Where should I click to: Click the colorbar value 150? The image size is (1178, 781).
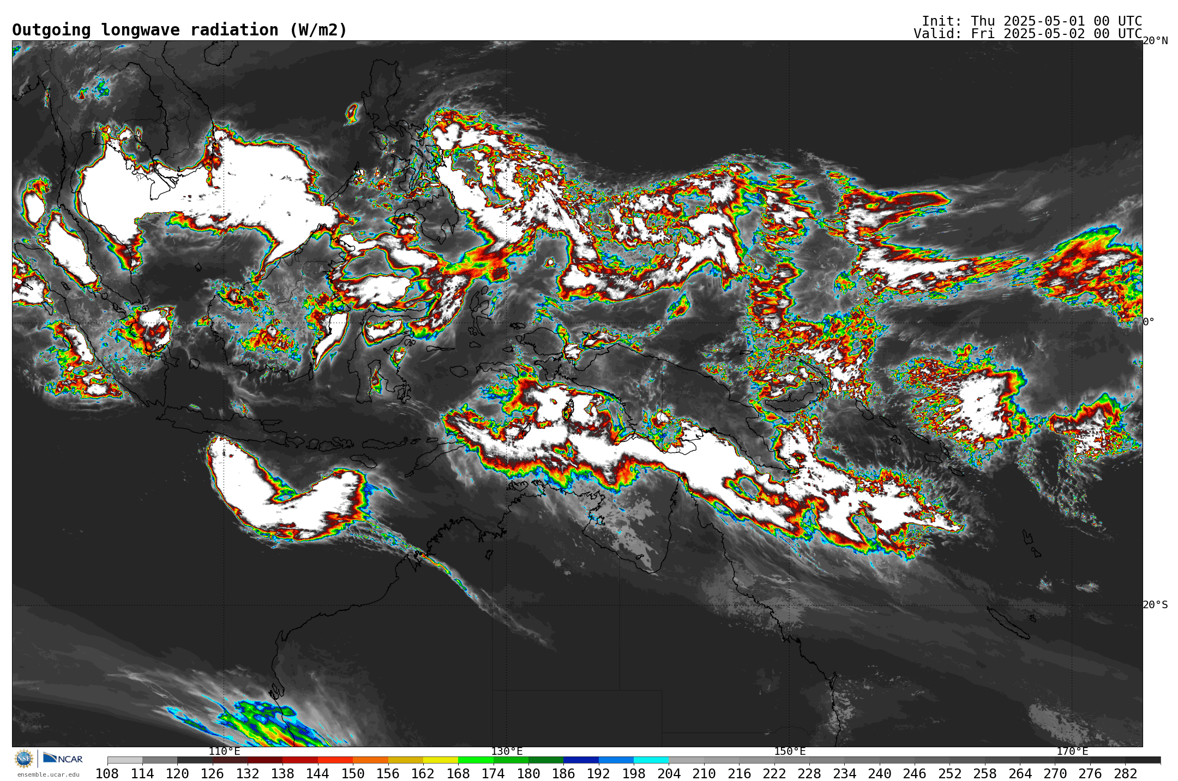pyautogui.click(x=353, y=774)
